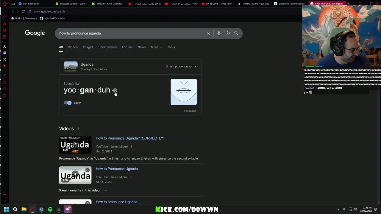Switch to the Forums tab
Viewport: 381px width, 214px height.
pos(127,47)
